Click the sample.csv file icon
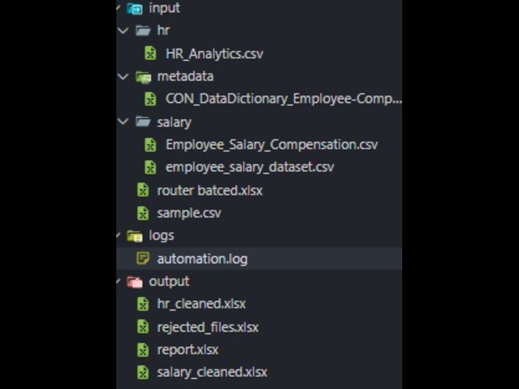519x389 pixels. [143, 213]
